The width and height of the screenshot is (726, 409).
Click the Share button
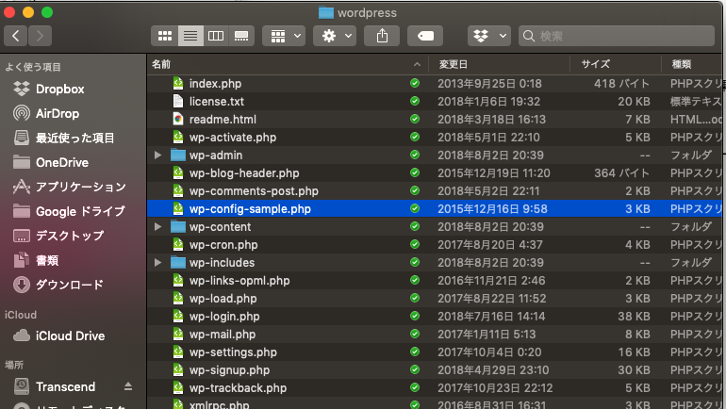click(x=382, y=36)
